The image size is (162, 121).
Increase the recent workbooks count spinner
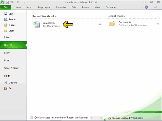click(x=101, y=117)
